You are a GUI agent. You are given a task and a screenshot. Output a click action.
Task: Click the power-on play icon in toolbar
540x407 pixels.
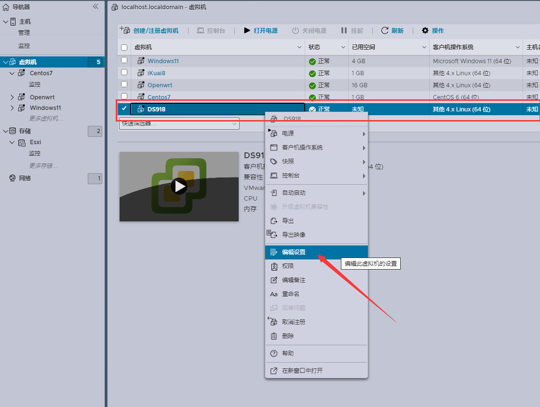247,30
